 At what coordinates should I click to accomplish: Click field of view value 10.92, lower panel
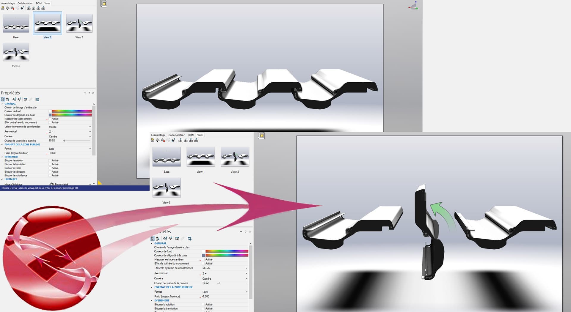[x=206, y=283]
